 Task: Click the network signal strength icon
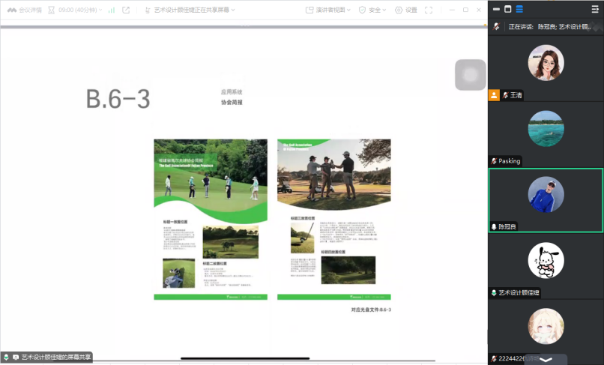[x=112, y=10]
